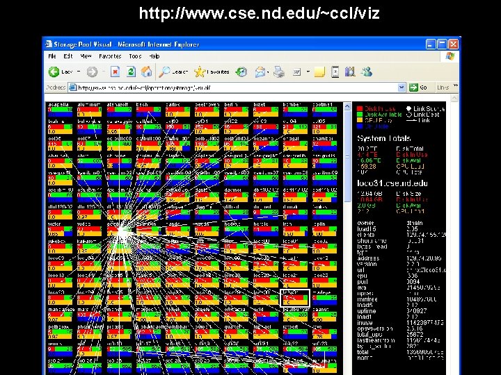Screen dimensions: 501x375
Task: Select the paulbunyan storage node
Action: point(295,315)
